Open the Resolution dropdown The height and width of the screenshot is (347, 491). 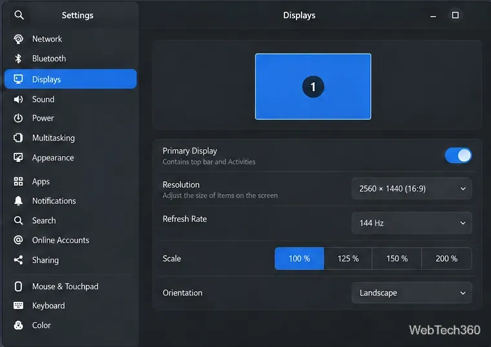(x=412, y=188)
